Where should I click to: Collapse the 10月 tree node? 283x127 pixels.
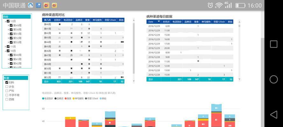tap(5, 51)
